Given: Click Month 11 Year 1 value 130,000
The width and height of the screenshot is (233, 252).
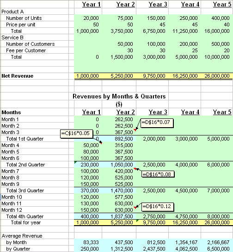Looking at the screenshot, I should 90,203.
